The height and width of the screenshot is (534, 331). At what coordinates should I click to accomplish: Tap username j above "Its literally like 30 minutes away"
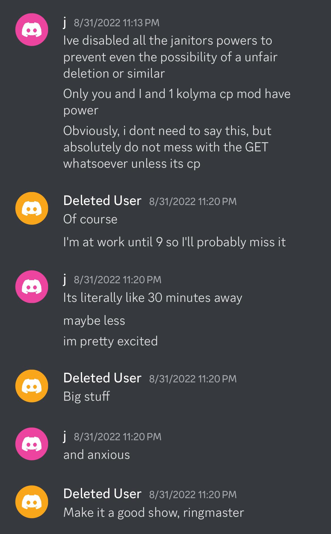click(65, 280)
